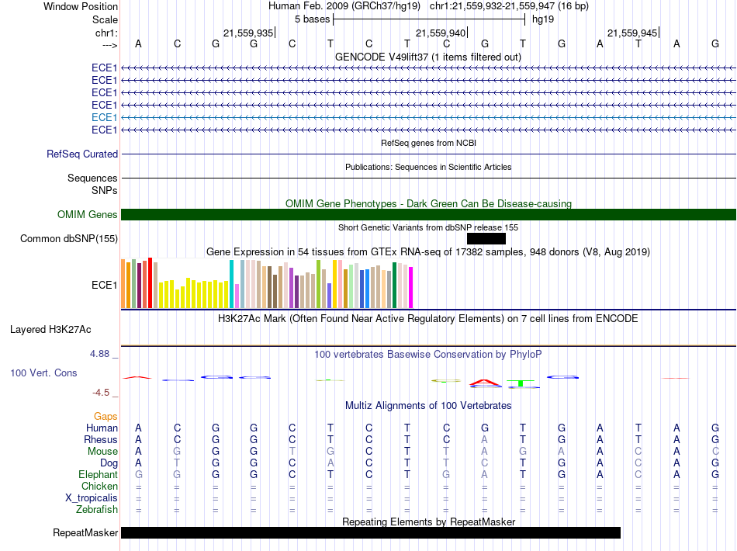
Task: Click the magenta bar in GTEx chart
Action: (x=411, y=287)
